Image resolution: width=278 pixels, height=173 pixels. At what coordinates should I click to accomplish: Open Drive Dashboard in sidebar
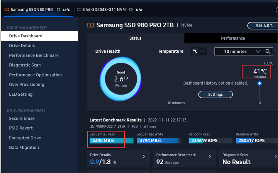(x=39, y=36)
